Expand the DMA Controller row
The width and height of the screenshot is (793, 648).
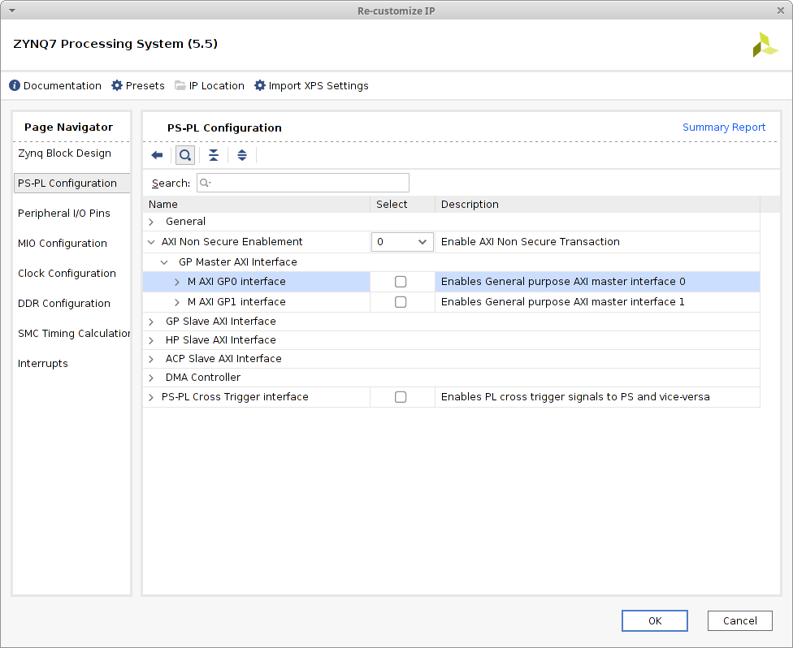click(151, 378)
